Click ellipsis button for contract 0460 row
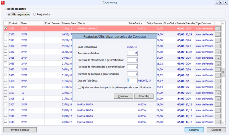Screen dimensions: 229x135 (218, 70)
